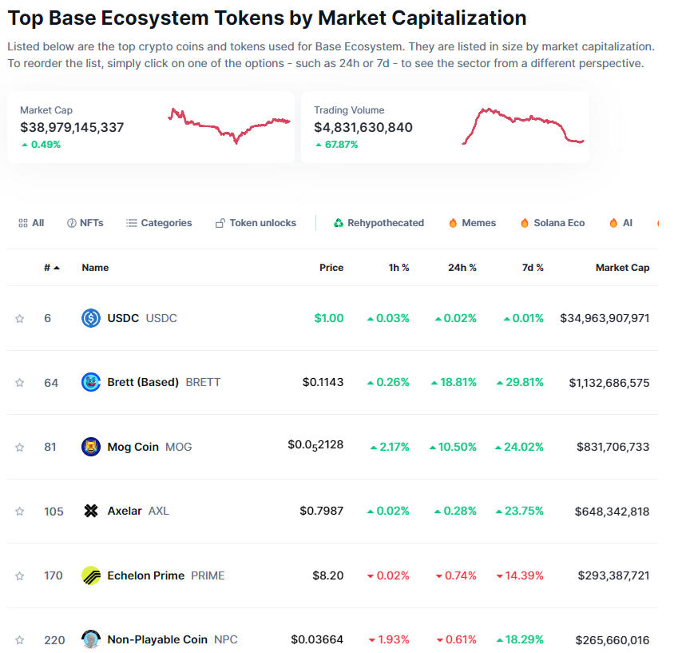Click the Mog Coin logo icon
Image resolution: width=678 pixels, height=653 pixels.
(x=91, y=447)
